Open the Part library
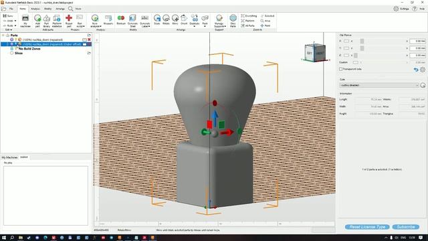The width and height of the screenshot is (428, 241). tap(47, 21)
